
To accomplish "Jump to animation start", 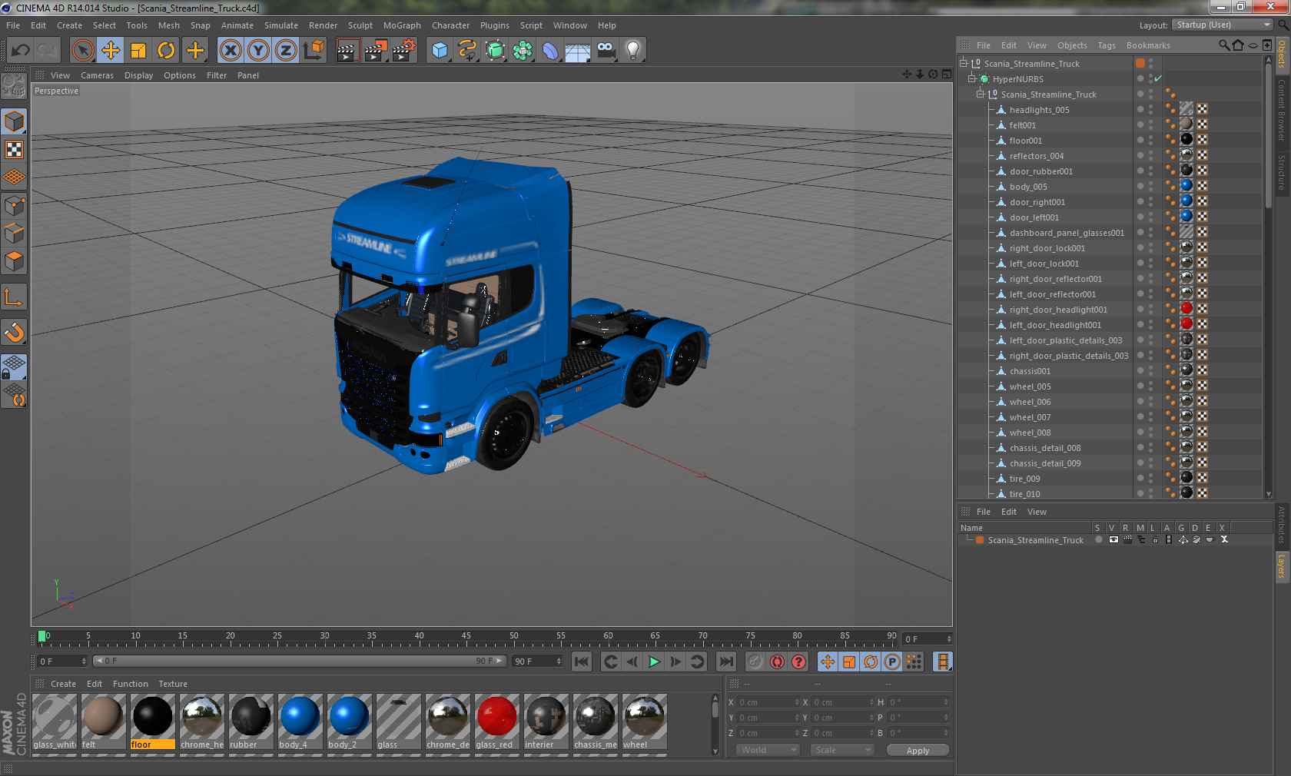I will pos(582,662).
